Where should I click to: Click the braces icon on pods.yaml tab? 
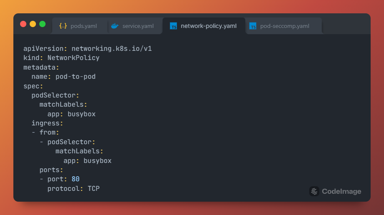(63, 26)
